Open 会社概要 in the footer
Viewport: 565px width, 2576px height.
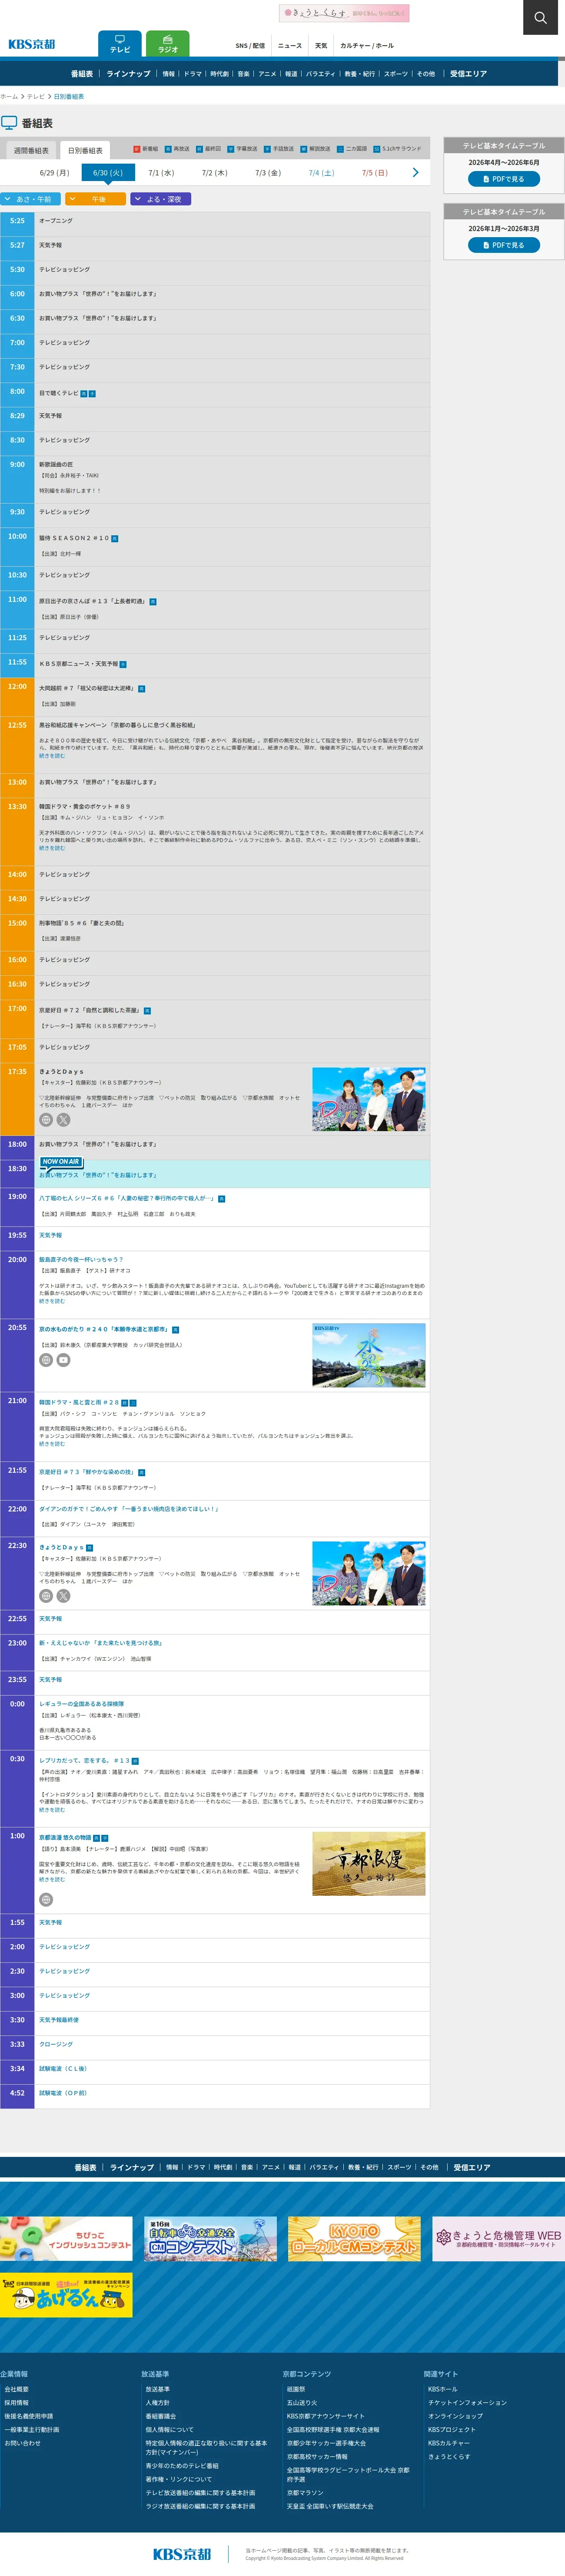click(16, 2389)
